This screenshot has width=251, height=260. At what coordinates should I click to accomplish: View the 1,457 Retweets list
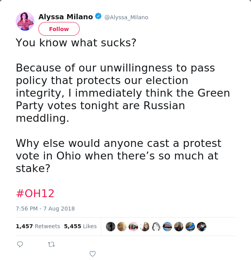[38, 226]
